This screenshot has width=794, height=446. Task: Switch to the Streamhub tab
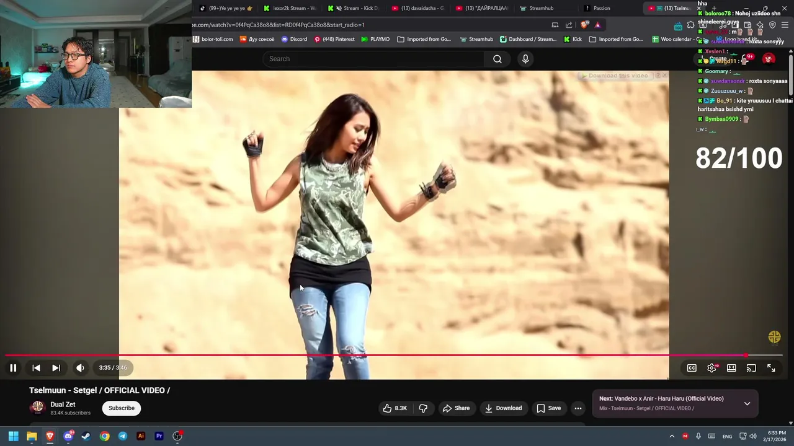click(546, 8)
